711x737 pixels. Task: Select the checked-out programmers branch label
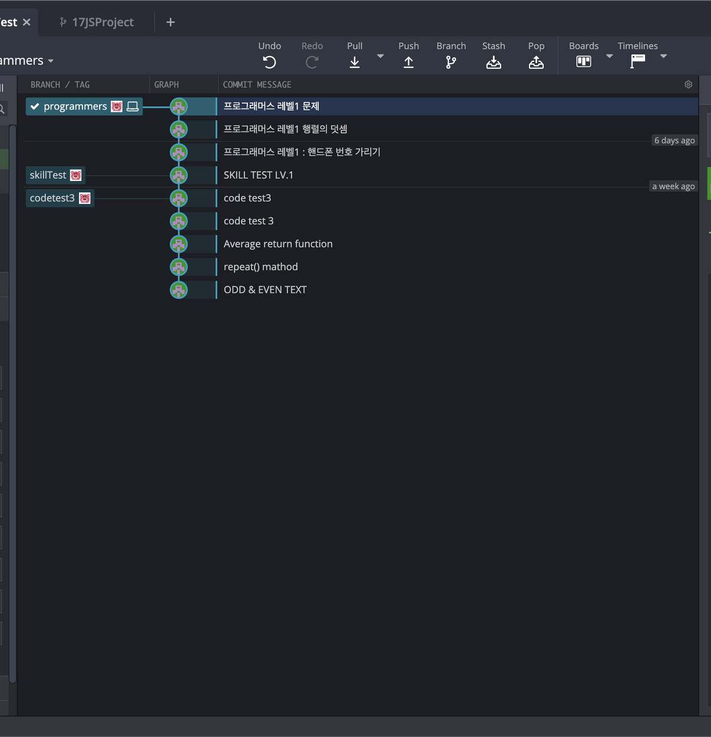coord(84,106)
